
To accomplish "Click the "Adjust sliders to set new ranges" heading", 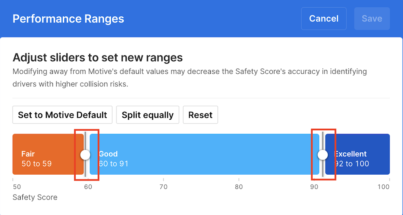I will point(98,57).
